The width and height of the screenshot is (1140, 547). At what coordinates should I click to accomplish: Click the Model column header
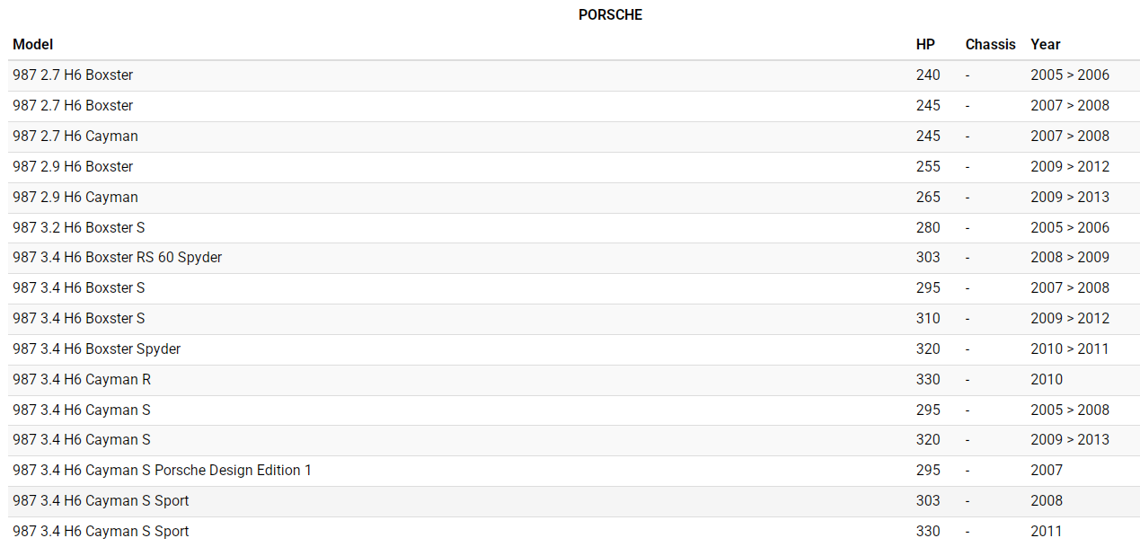[33, 45]
